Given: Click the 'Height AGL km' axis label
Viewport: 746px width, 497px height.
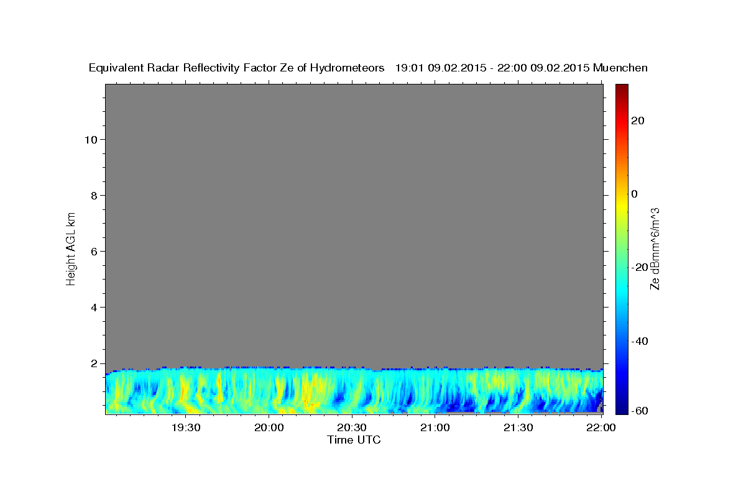Looking at the screenshot, I should pos(71,248).
